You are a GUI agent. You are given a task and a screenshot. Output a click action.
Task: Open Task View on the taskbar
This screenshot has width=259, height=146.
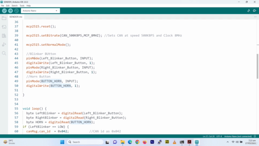point(107,142)
